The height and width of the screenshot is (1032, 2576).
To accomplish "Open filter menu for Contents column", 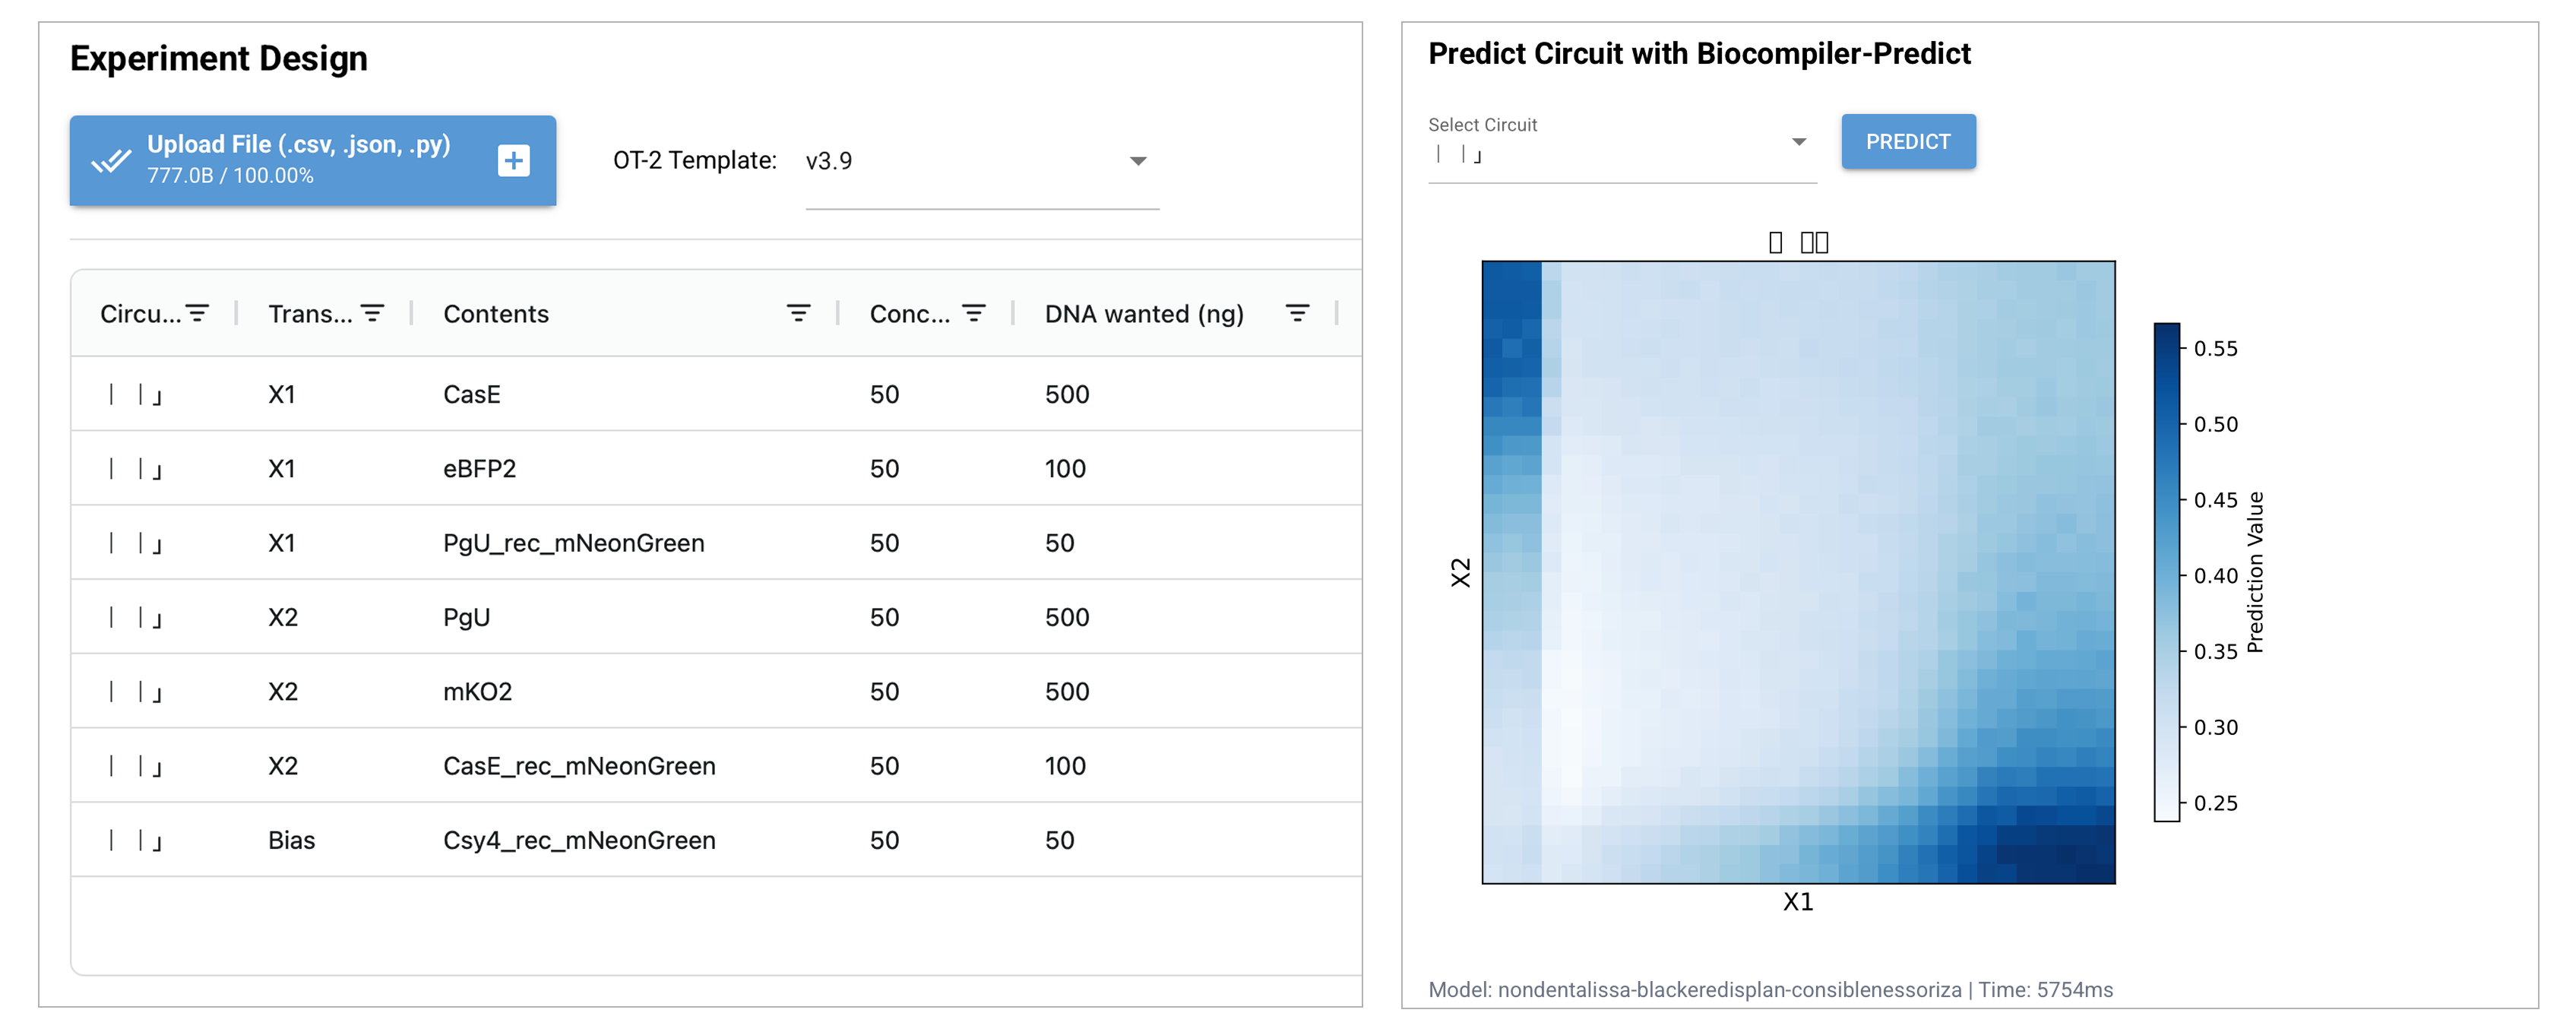I will click(798, 313).
